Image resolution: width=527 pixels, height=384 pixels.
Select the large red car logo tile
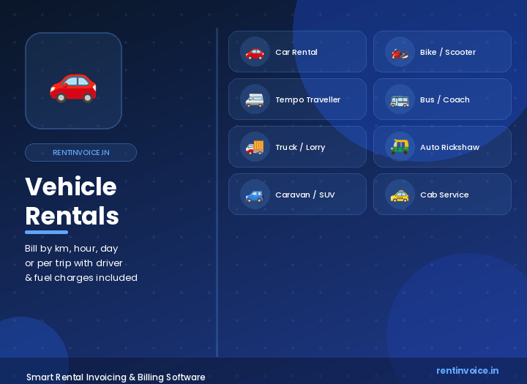click(74, 80)
